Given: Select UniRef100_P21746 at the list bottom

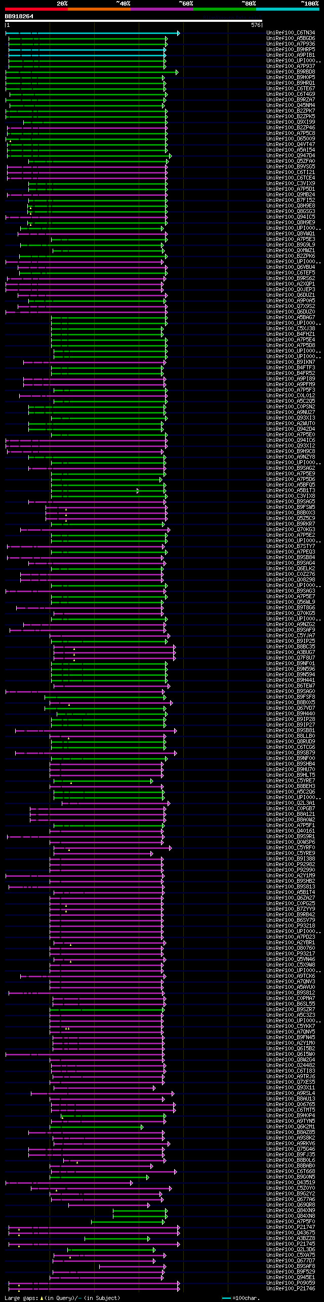Looking at the screenshot, I should [x=291, y=1289].
